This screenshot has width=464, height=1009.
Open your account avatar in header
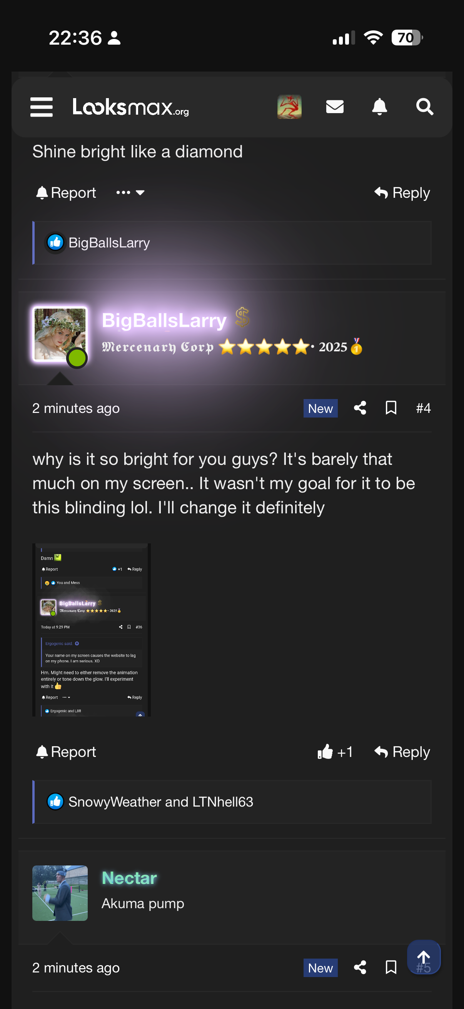click(289, 107)
